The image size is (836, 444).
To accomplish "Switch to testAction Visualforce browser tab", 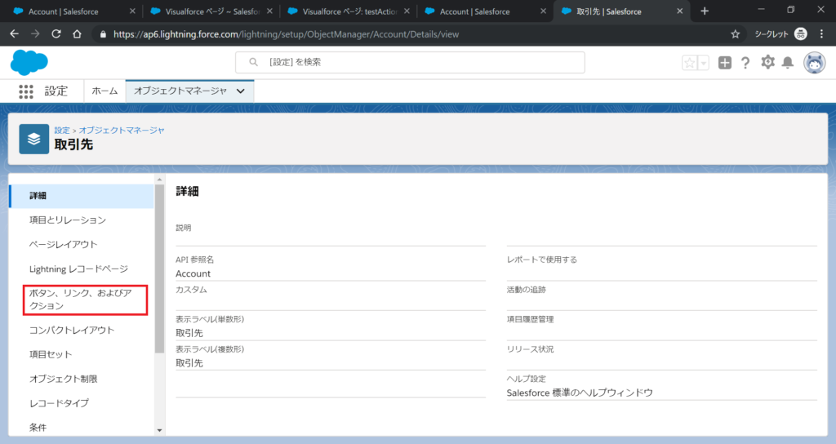I will coord(347,11).
